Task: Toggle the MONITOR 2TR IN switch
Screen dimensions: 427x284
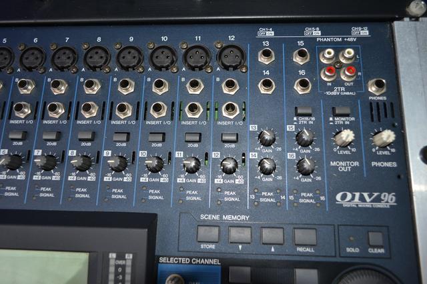Action: coord(341,111)
